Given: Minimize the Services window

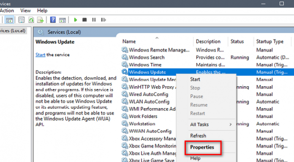Looking at the screenshot, I should [x=263, y=3].
